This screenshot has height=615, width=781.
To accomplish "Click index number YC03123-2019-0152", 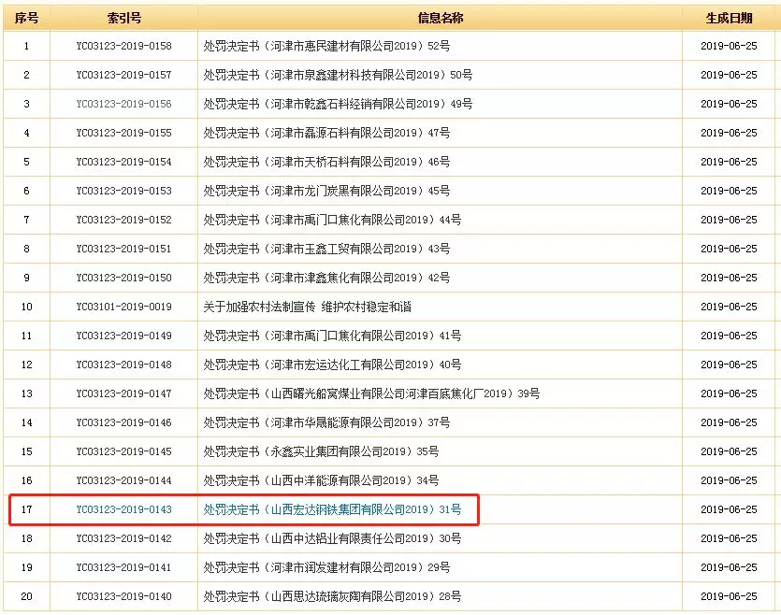I will [124, 220].
